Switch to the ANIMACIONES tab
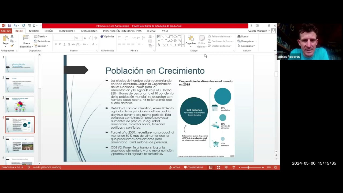Viewport: 343px width, 193px height. pos(89,31)
